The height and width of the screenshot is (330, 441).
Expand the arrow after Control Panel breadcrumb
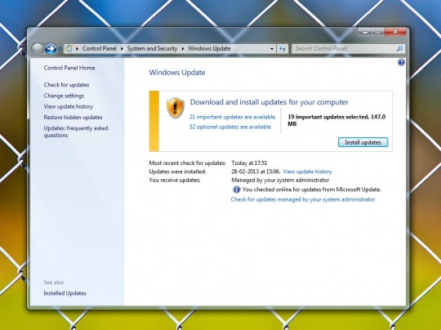tap(122, 49)
